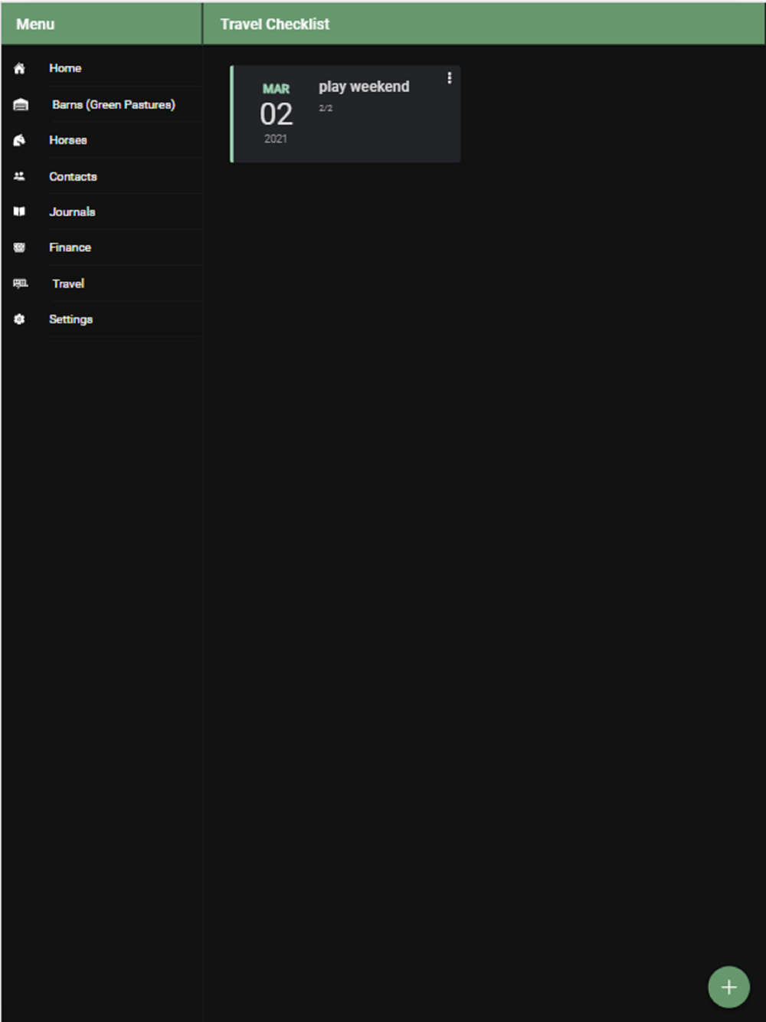Image resolution: width=766 pixels, height=1022 pixels.
Task: Open the play weekend three-dot menu
Action: (x=450, y=78)
